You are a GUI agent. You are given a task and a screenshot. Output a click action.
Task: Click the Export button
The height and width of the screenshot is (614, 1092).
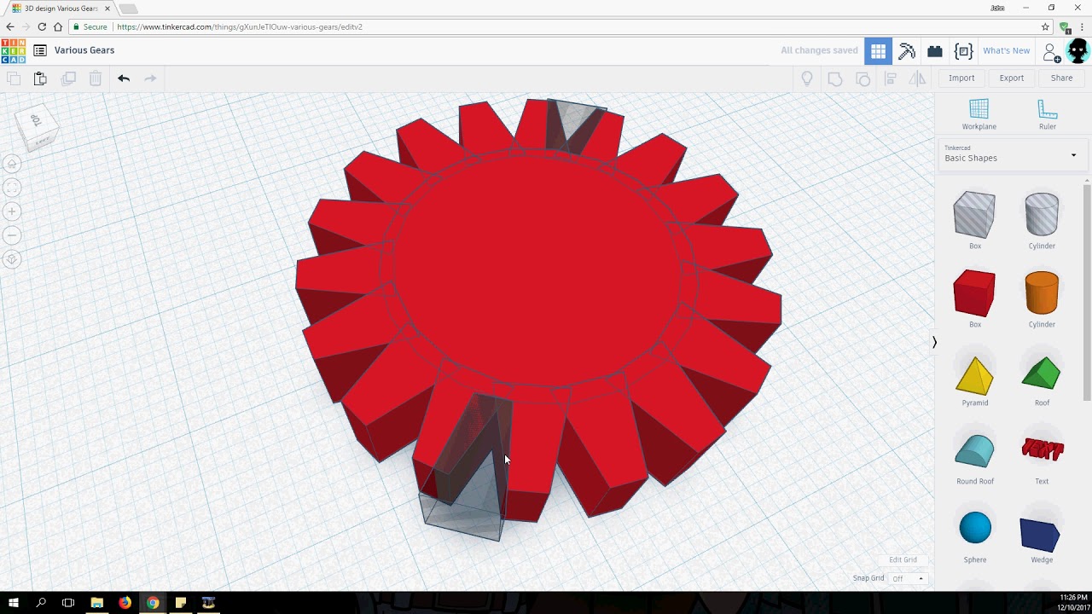click(1012, 78)
